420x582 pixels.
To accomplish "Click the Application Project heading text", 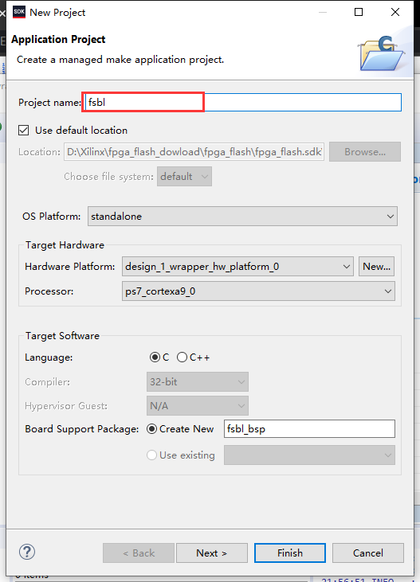I will (58, 39).
